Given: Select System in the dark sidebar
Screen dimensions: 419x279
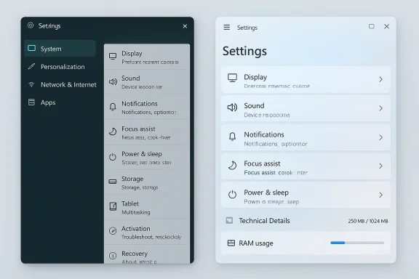Looking at the screenshot, I should click(60, 49).
